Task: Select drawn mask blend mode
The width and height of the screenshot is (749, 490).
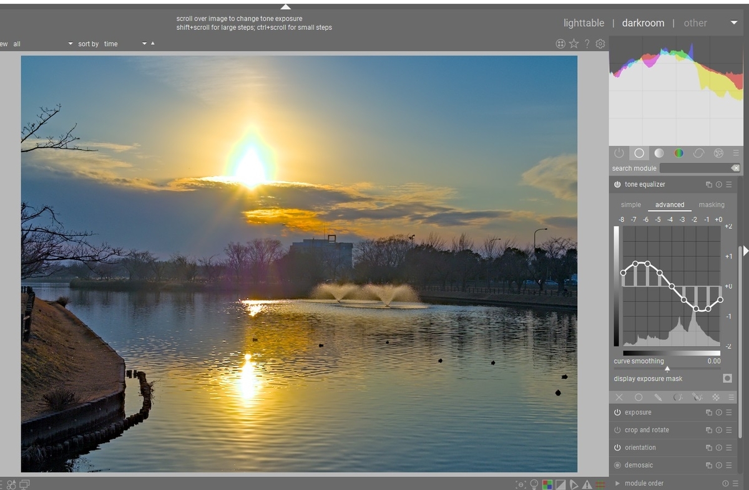Action: tap(658, 397)
